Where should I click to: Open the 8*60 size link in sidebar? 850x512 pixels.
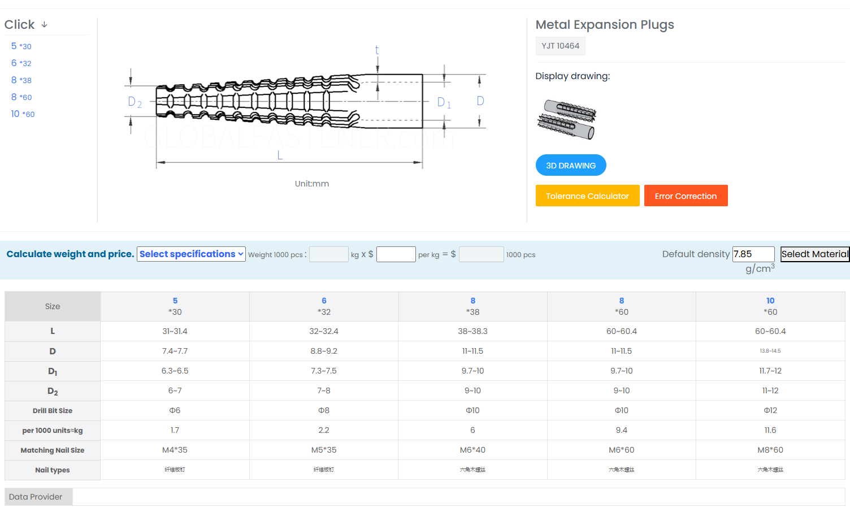click(21, 97)
